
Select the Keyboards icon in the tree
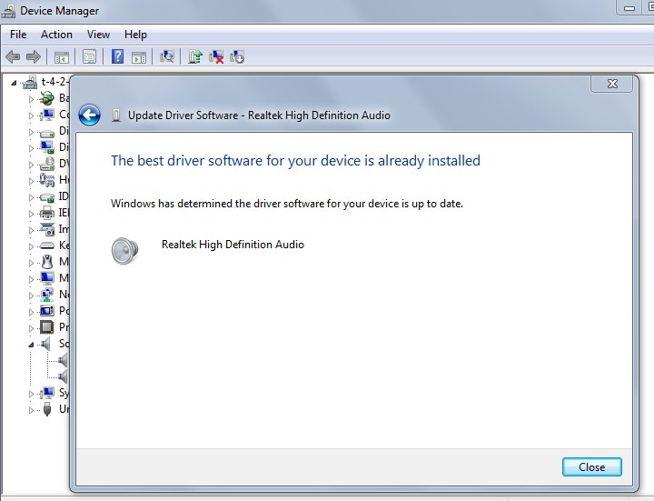46,245
